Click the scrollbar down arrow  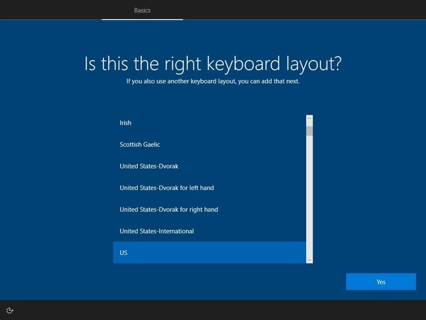coord(309,260)
